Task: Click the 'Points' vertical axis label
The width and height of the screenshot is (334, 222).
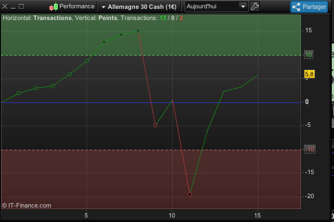Action: [108, 18]
